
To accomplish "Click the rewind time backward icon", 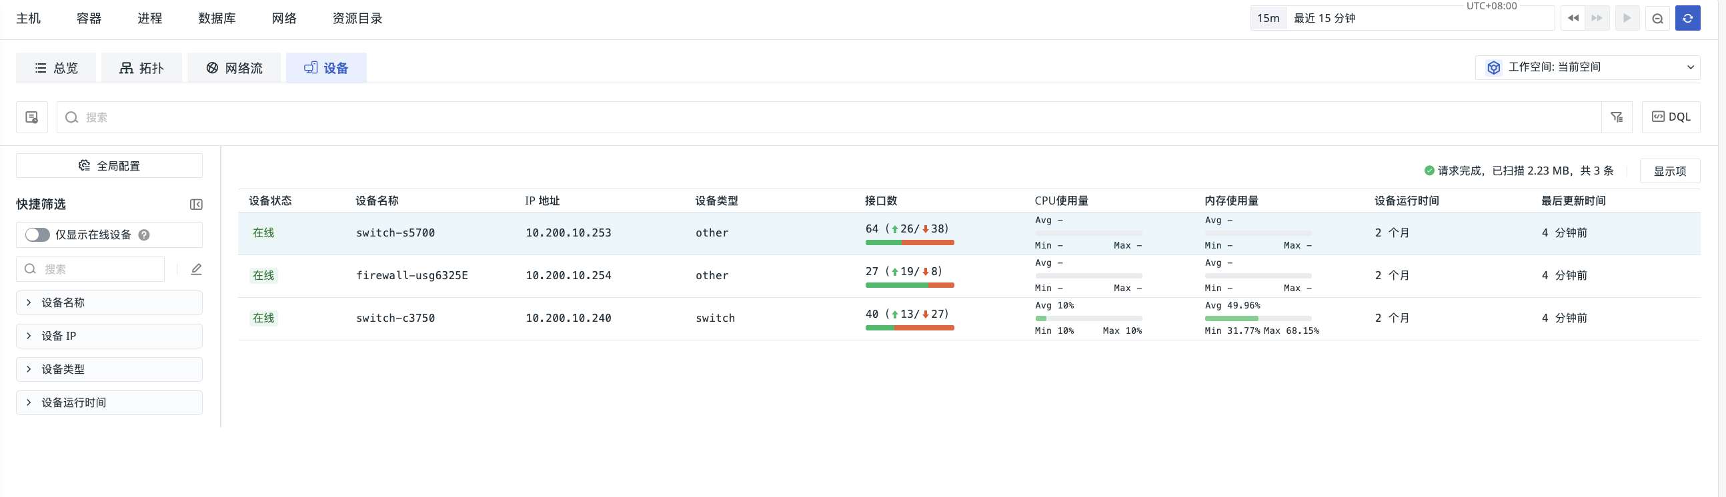I will tap(1573, 18).
